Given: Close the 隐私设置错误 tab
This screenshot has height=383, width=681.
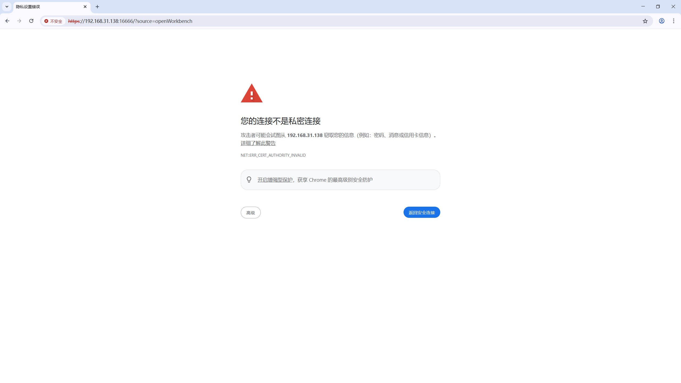Looking at the screenshot, I should click(85, 7).
